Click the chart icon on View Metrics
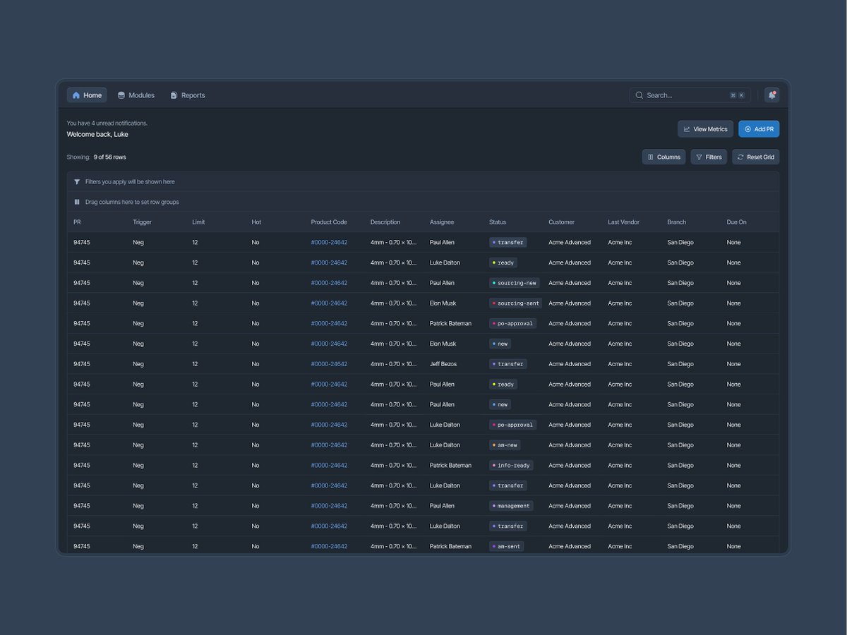The image size is (847, 635). click(687, 129)
